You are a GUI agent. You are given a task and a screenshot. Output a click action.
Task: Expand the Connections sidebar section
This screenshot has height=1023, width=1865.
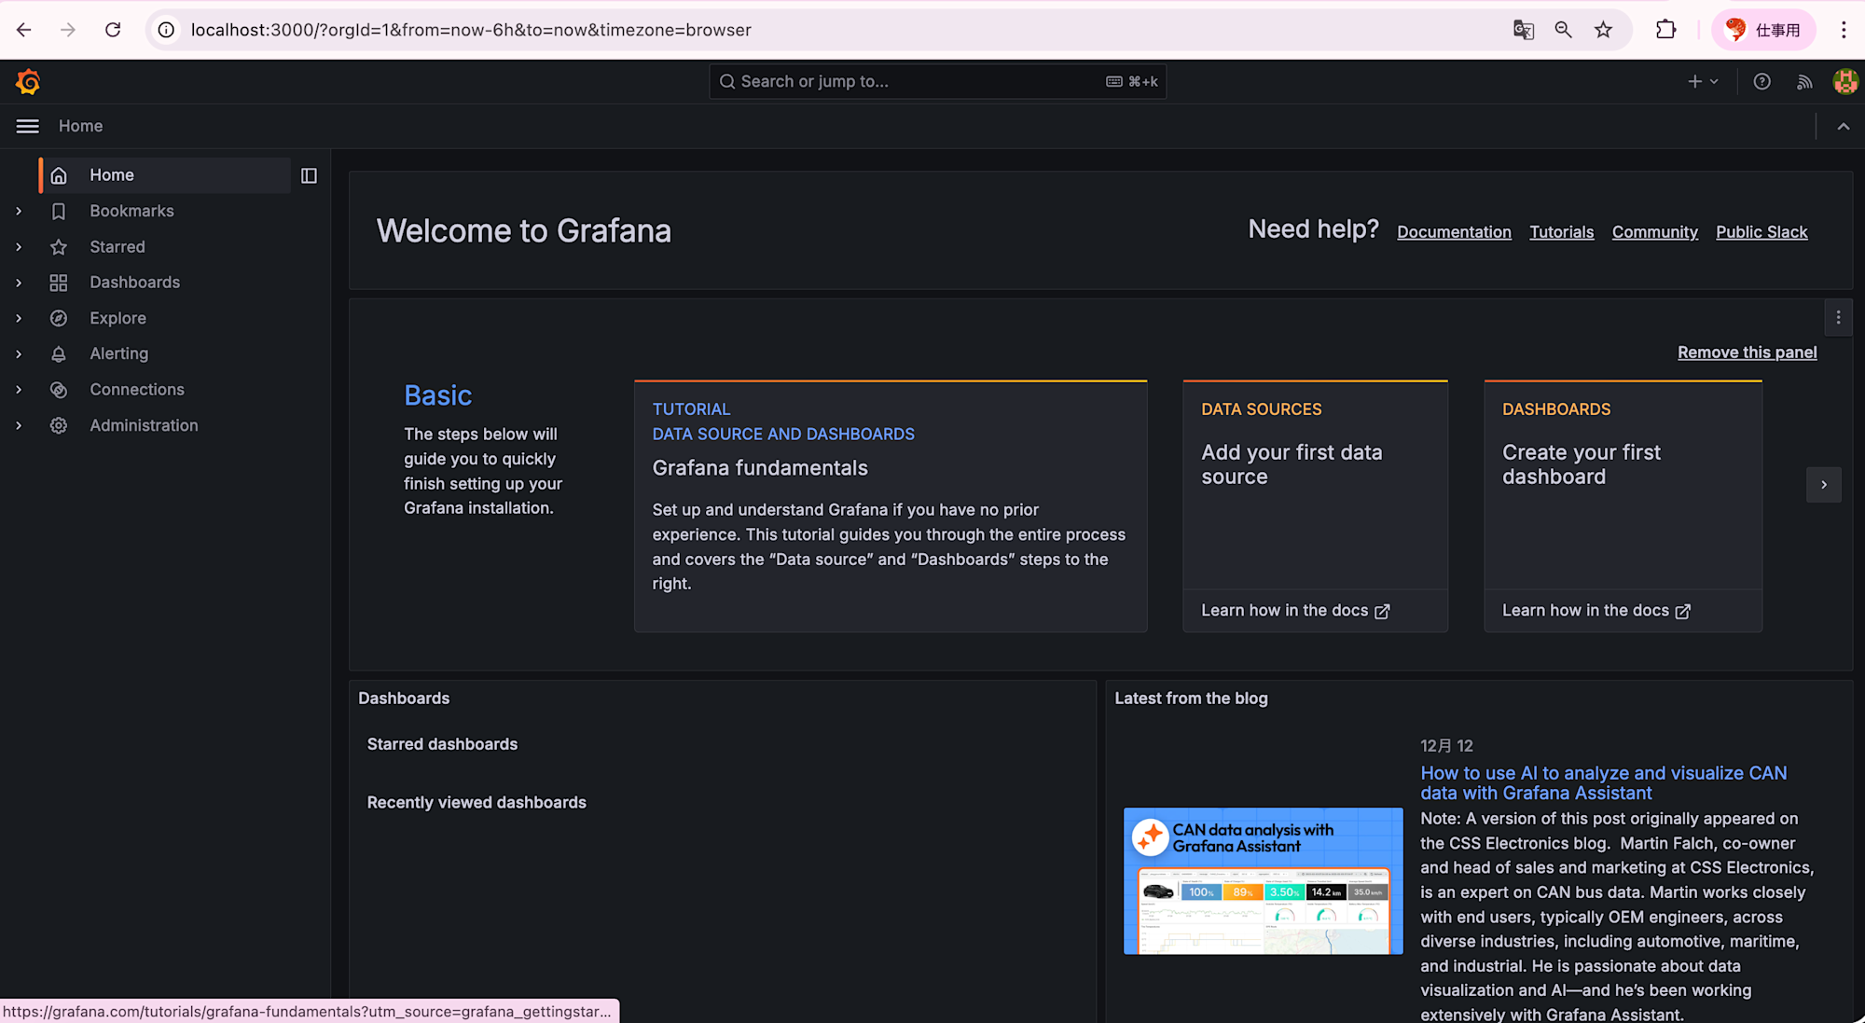click(19, 390)
